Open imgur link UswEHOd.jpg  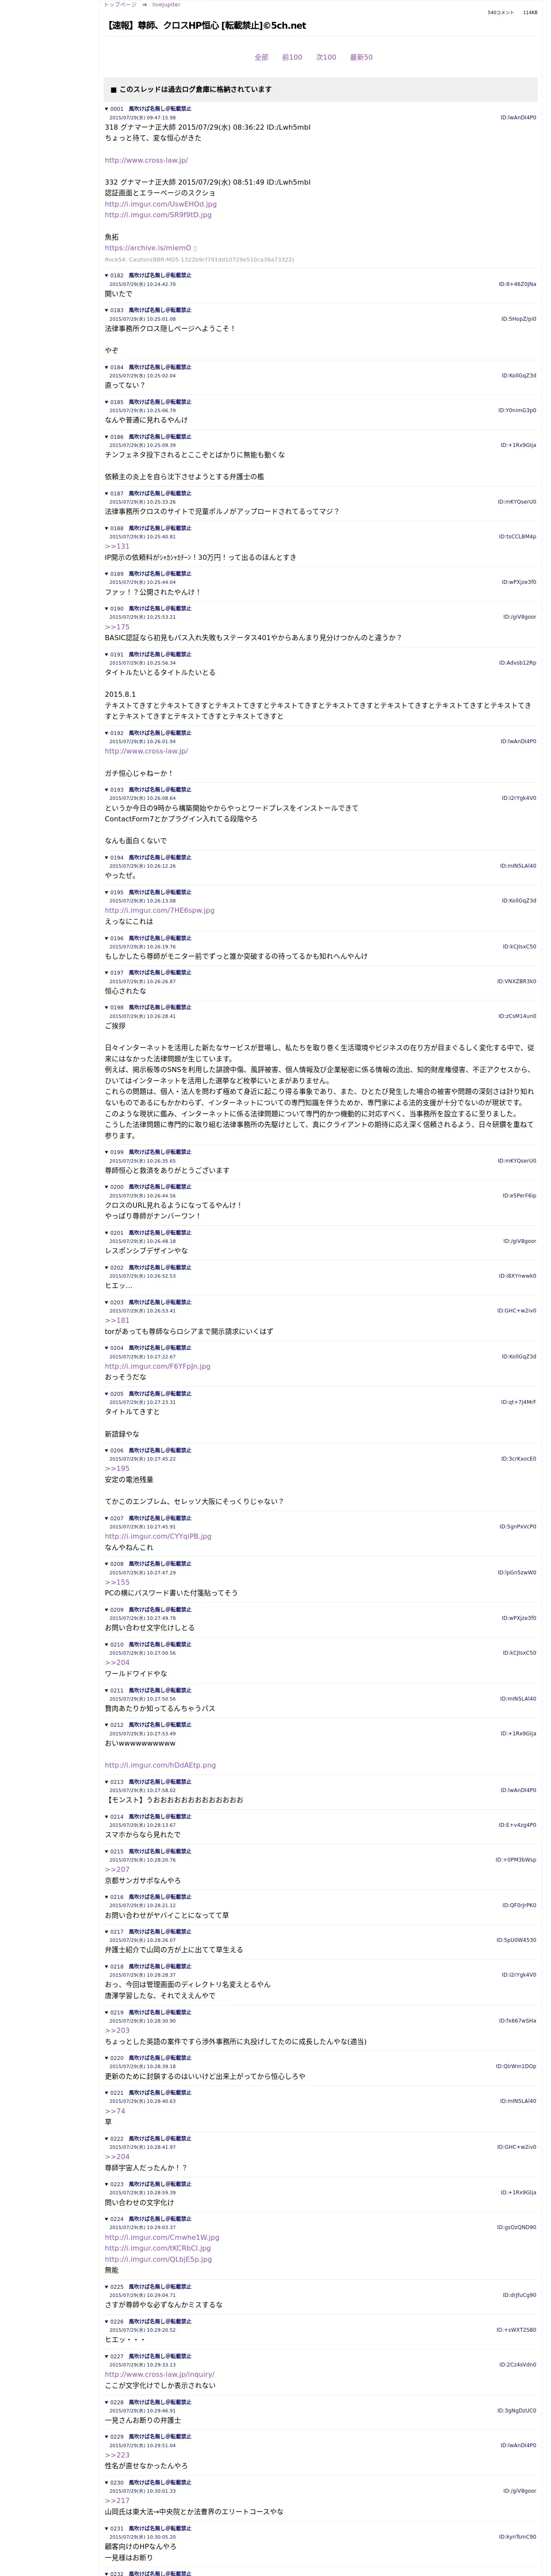[160, 204]
